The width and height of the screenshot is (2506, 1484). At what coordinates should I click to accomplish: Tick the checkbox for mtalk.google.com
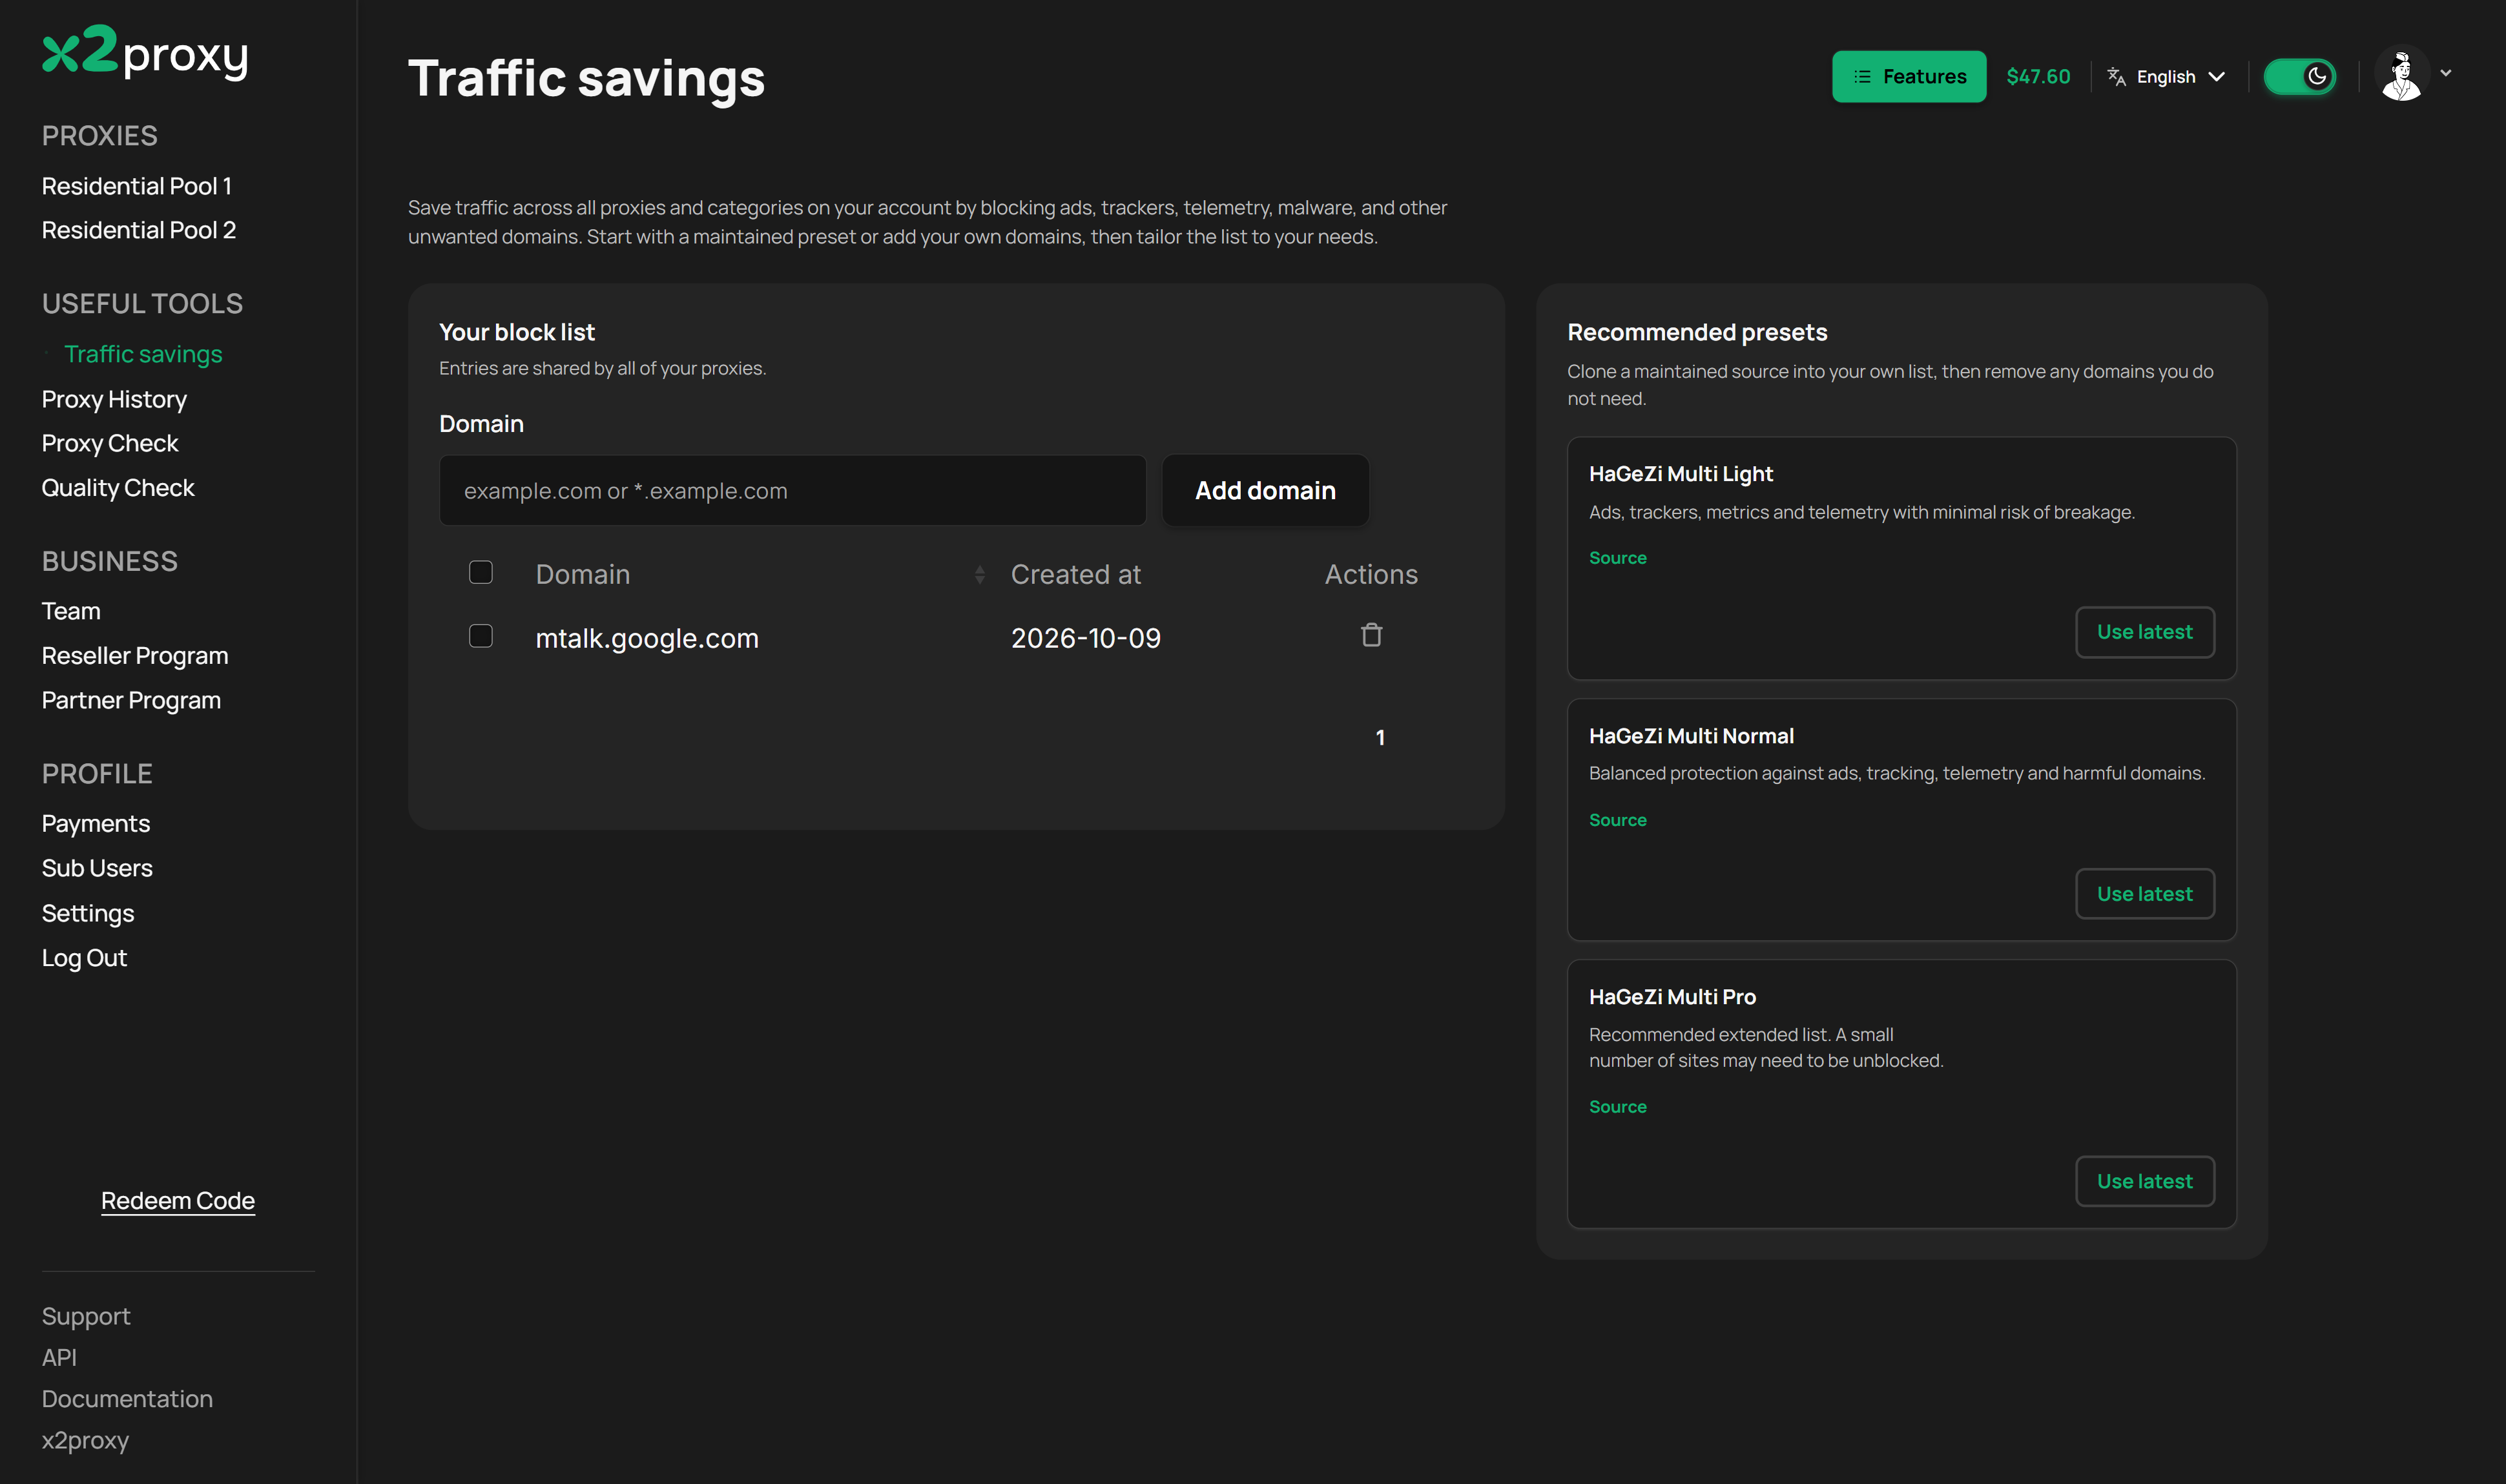pyautogui.click(x=481, y=636)
